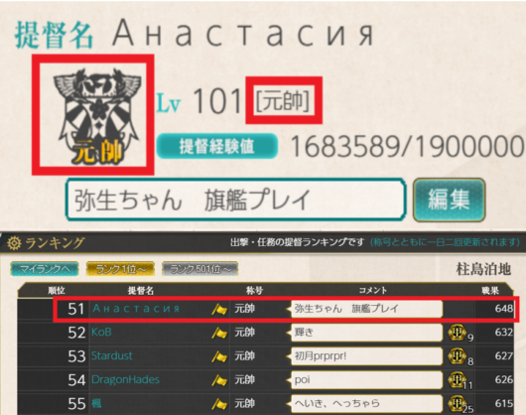Click the [元帥] rank title text
526x415 pixels.
click(x=283, y=100)
